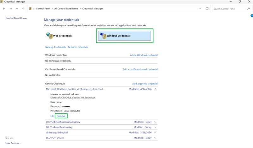Open Back up Credentials link
253x148 pixels.
(x=55, y=47)
